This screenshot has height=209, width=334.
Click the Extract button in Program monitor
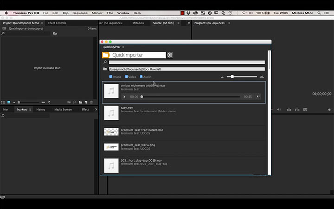click(x=297, y=109)
